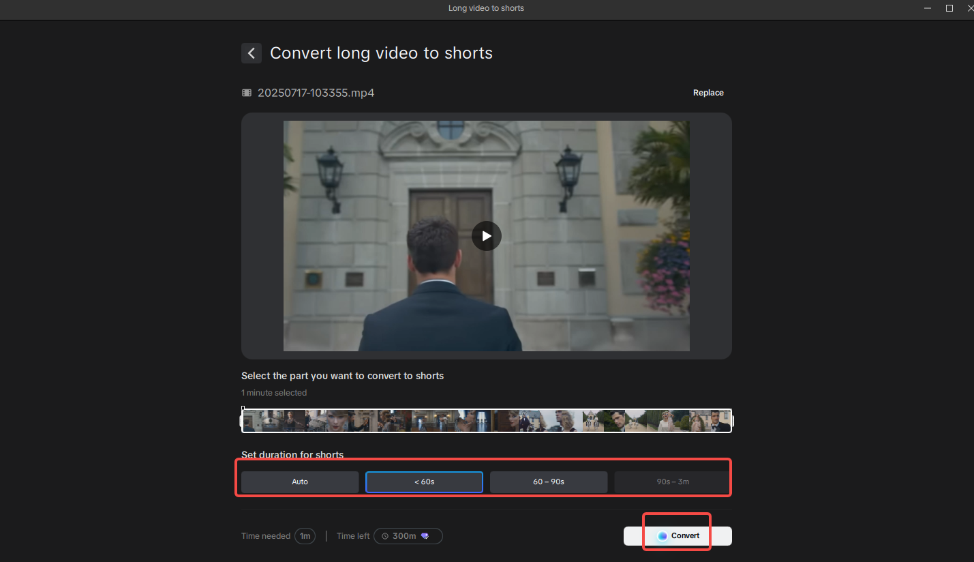Select the 60 – 90s duration option
Viewport: 974px width, 562px height.
[x=548, y=482]
